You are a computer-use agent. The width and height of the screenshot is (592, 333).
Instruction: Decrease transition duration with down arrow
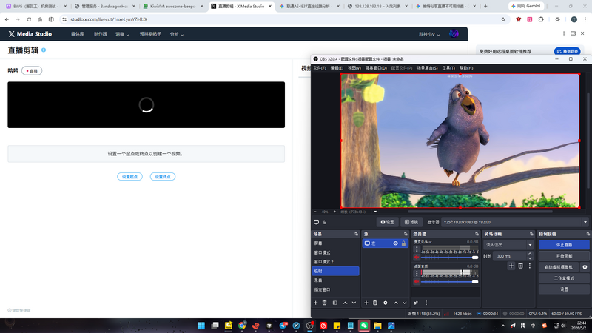(x=530, y=258)
